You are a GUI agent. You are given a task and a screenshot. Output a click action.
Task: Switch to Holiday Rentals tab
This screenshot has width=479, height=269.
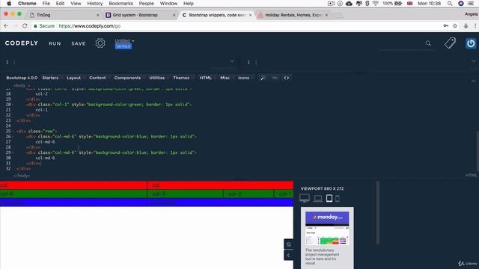293,15
